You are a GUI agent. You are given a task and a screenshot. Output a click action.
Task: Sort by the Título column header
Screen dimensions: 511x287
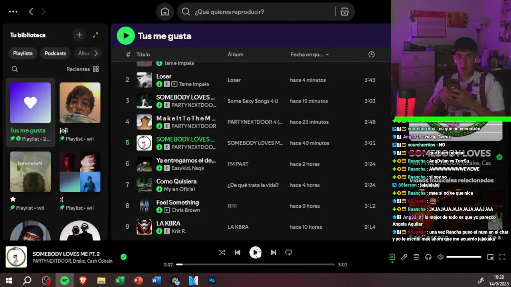click(x=143, y=55)
